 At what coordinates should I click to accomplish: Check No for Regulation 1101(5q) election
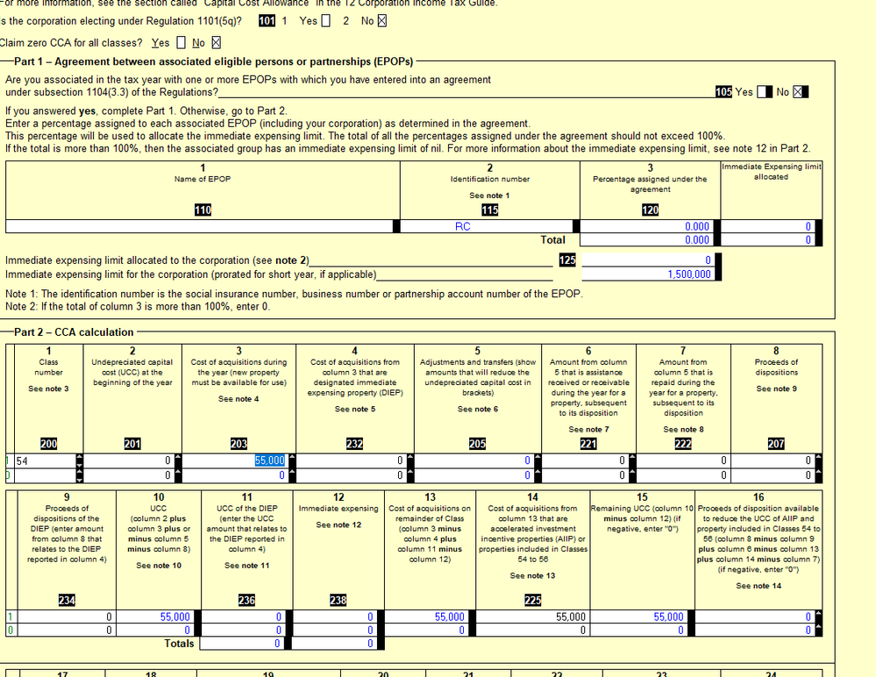point(382,21)
